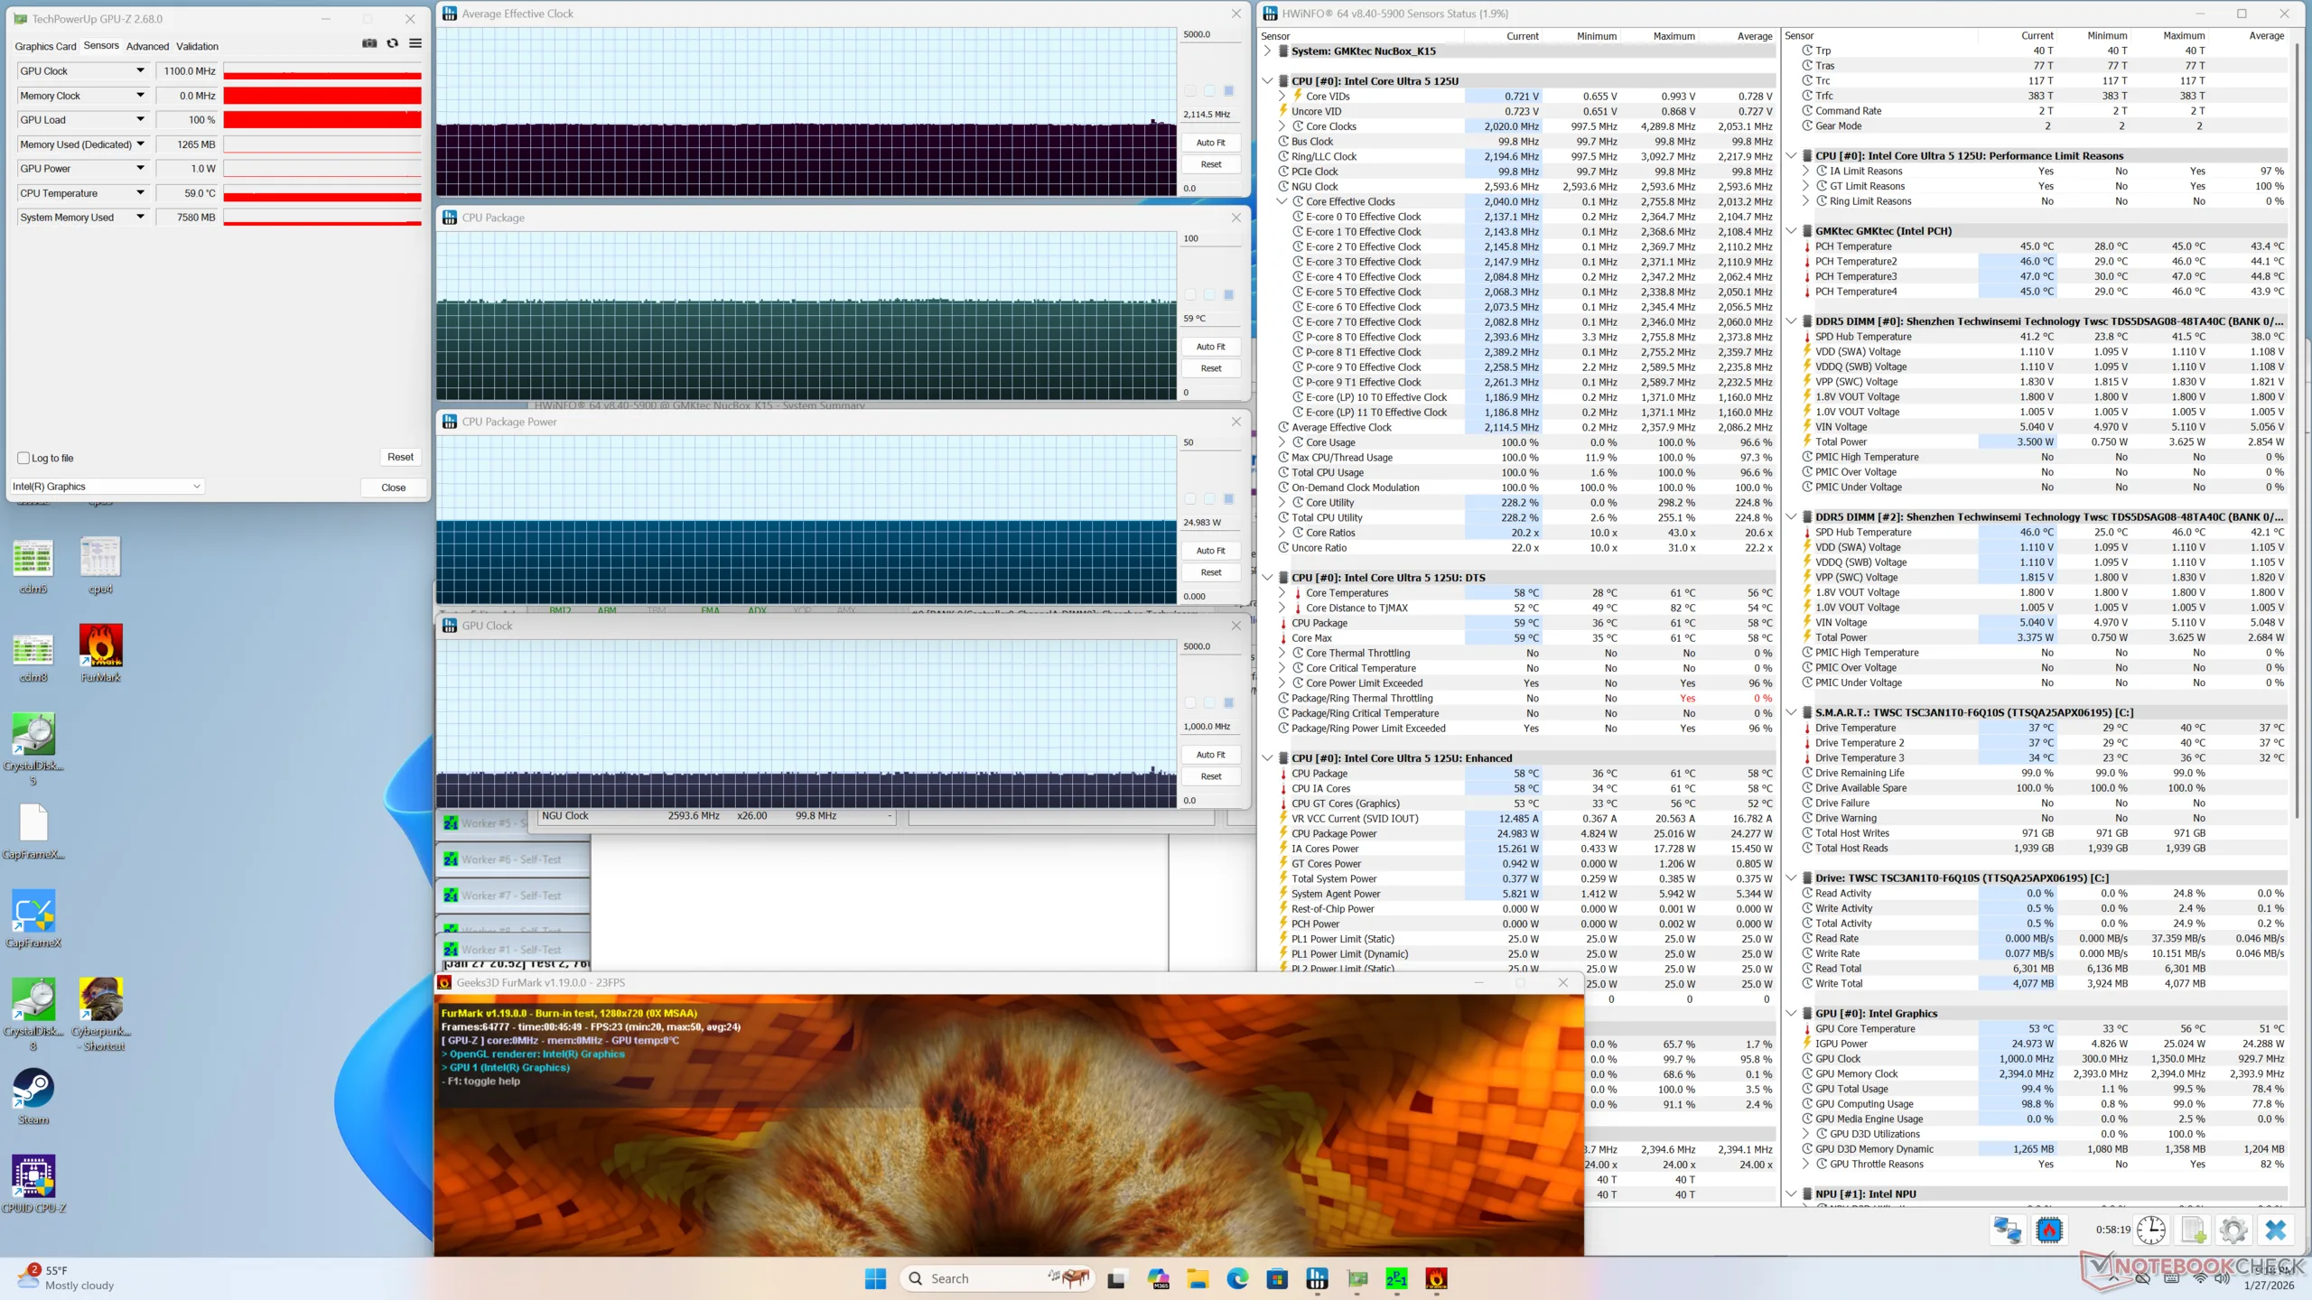Viewport: 2312px width, 1300px height.
Task: Click HWiNFO logging start icon
Action: coord(2193,1230)
